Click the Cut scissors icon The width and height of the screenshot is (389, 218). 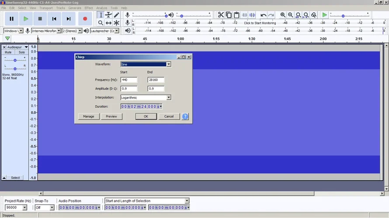[x=221, y=15]
